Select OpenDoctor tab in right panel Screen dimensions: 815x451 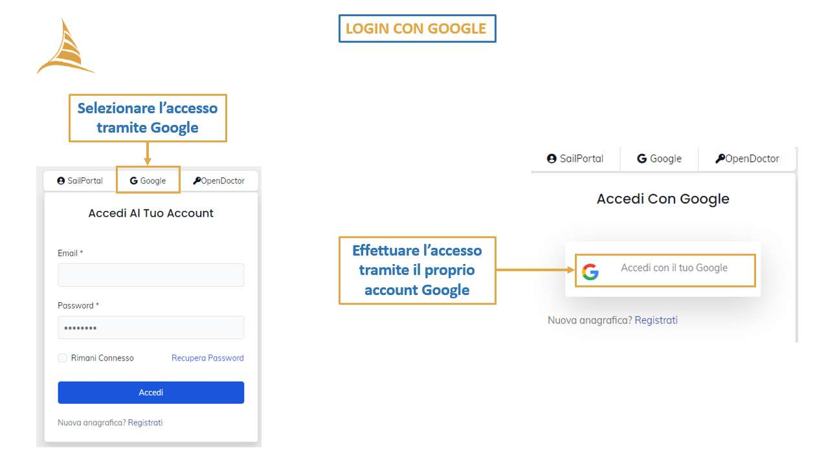[747, 159]
